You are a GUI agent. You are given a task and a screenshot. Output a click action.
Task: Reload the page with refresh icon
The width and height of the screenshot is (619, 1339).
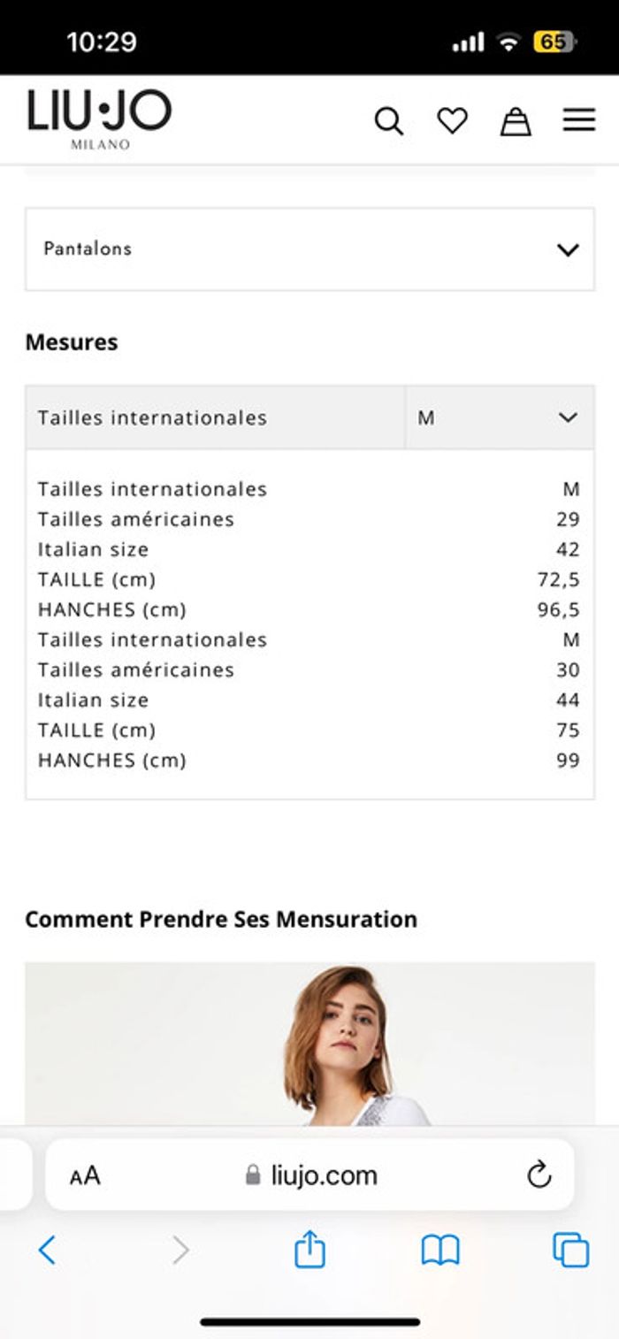[539, 1175]
